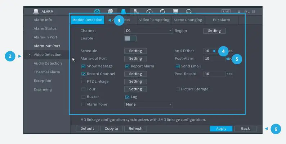Check the Alarm Tone checkbox

point(83,104)
